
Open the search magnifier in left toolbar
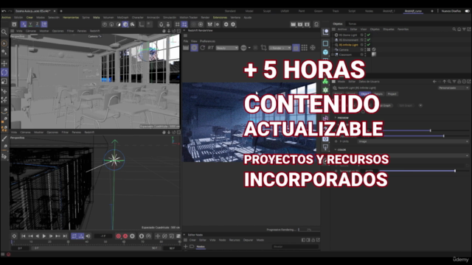pyautogui.click(x=4, y=32)
